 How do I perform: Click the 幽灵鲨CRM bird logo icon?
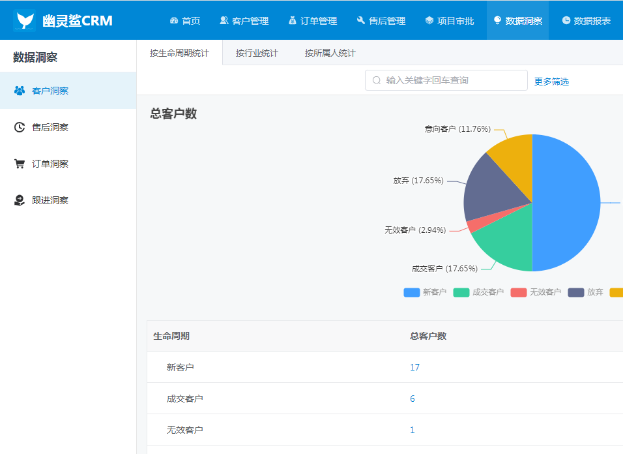[x=25, y=21]
